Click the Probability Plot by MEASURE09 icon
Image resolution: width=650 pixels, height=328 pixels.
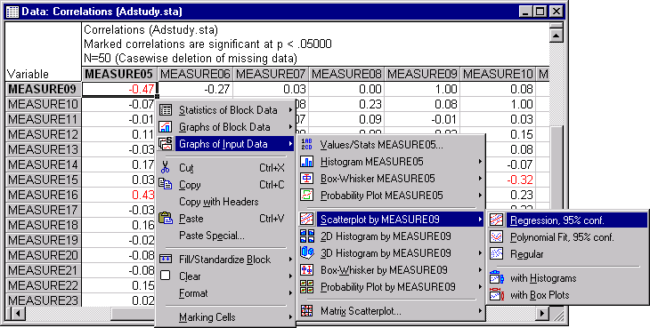click(x=307, y=286)
